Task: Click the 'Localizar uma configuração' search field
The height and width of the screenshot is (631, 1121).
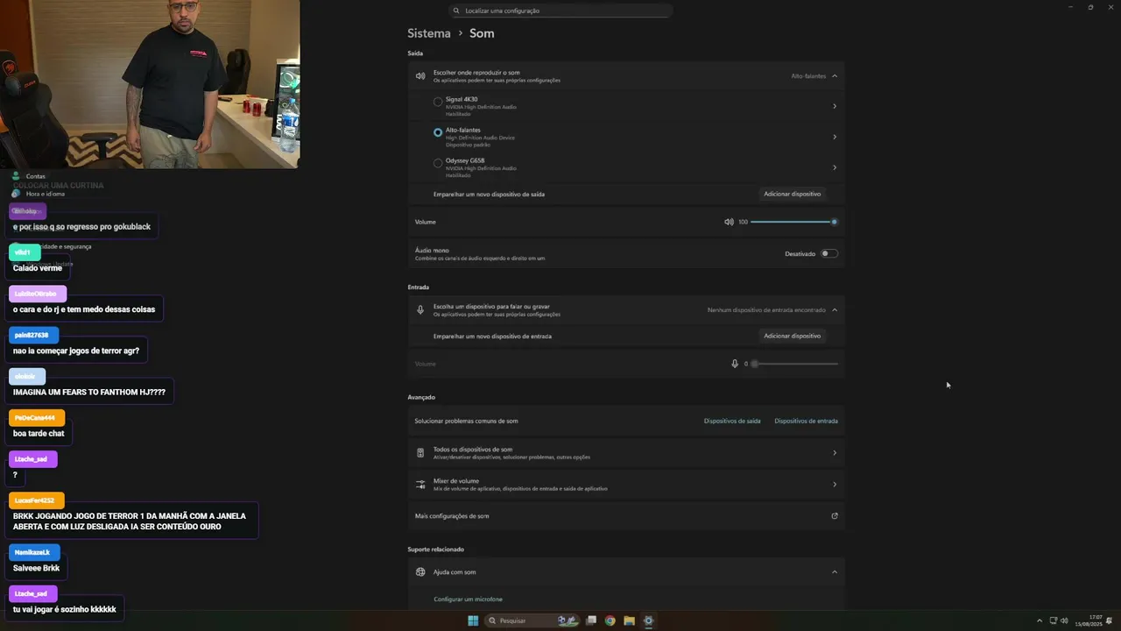Action: 560,11
